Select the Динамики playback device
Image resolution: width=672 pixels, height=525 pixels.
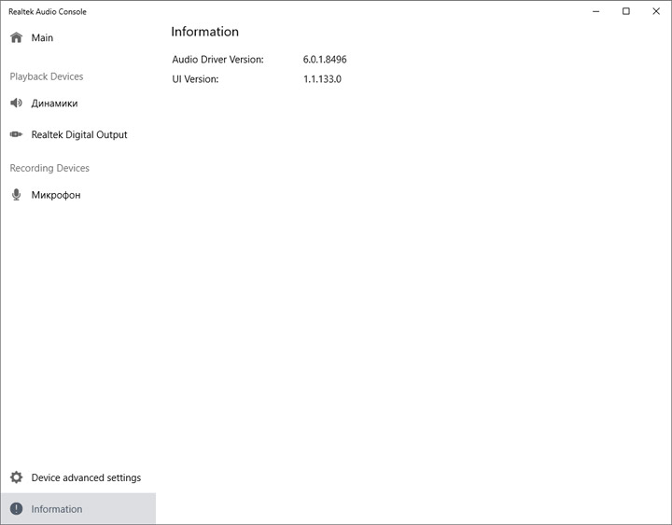click(78, 104)
